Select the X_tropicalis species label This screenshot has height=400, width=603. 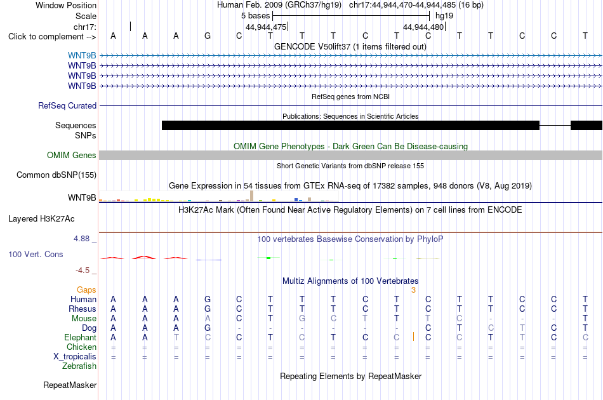(75, 357)
